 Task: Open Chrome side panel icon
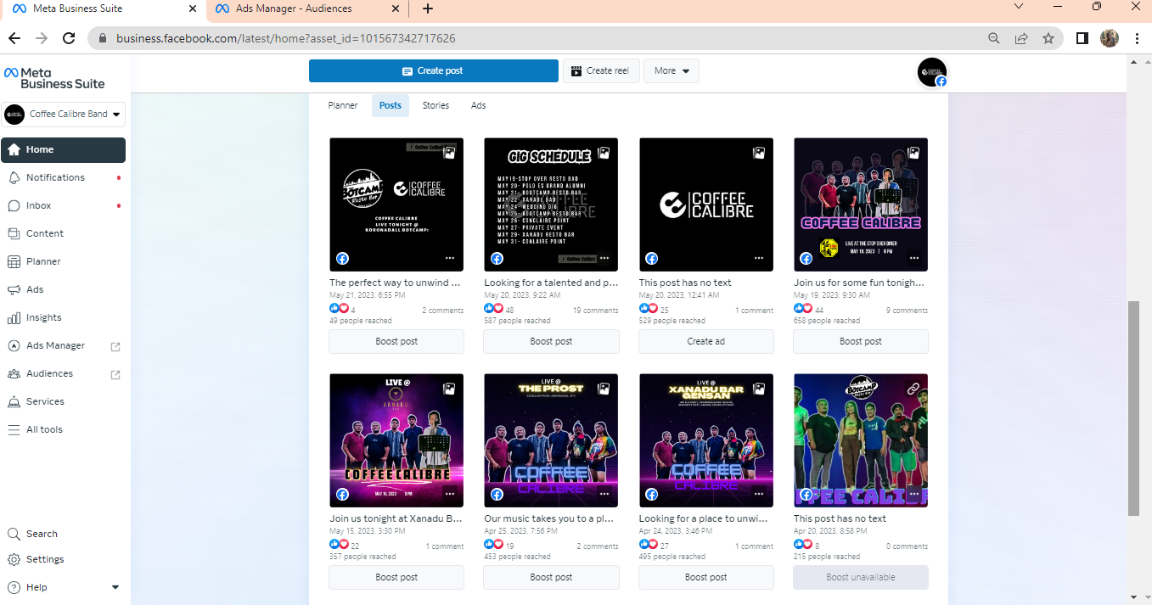coord(1082,38)
